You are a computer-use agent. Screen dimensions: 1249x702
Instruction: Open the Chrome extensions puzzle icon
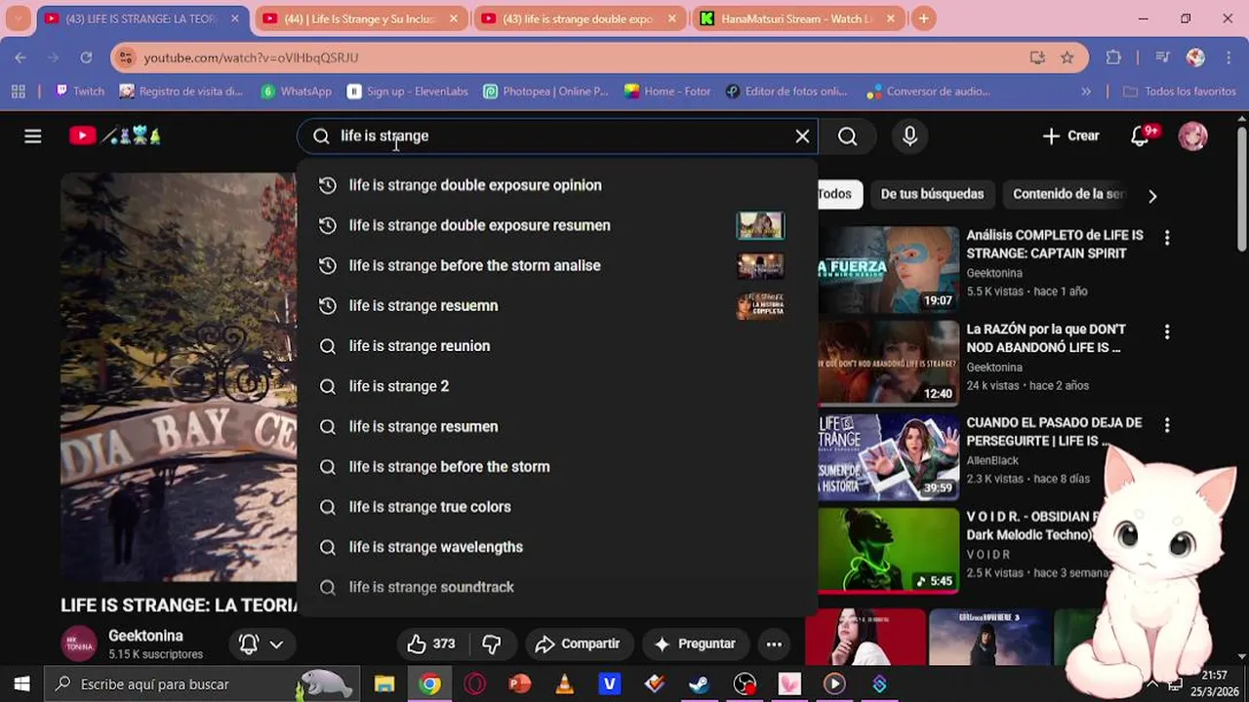pos(1113,58)
